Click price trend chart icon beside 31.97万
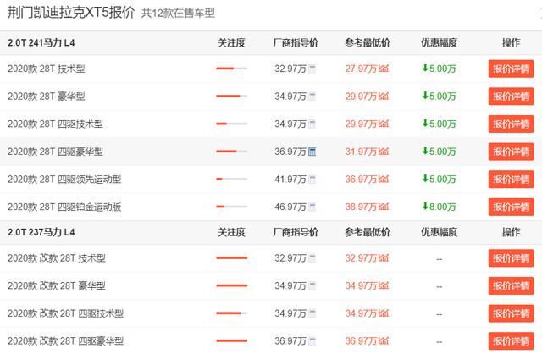Image resolution: width=542 pixels, height=354 pixels. coord(384,152)
